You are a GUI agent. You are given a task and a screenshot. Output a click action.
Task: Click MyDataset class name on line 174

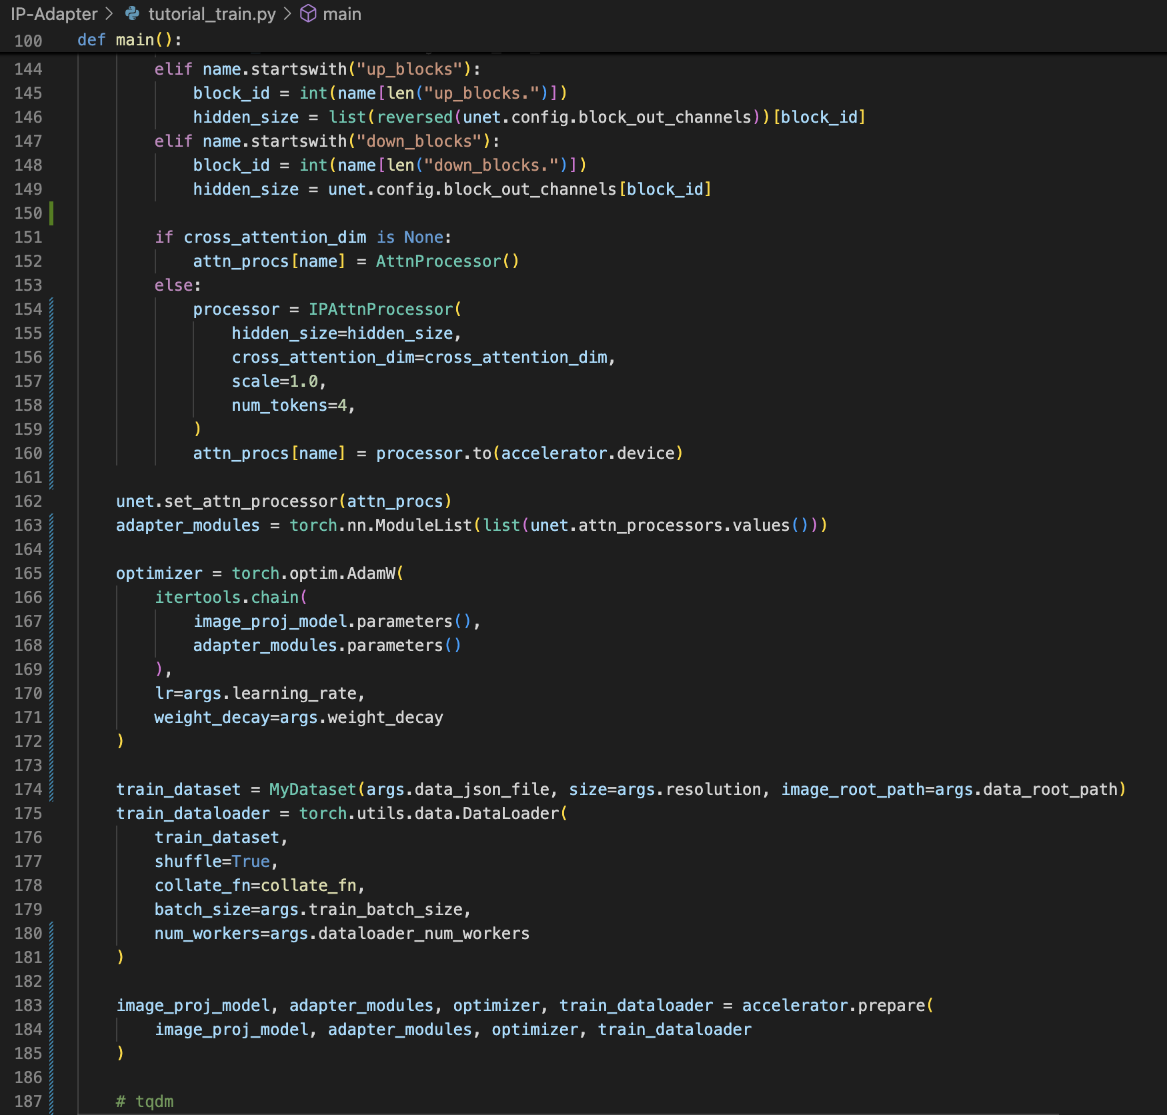312,790
